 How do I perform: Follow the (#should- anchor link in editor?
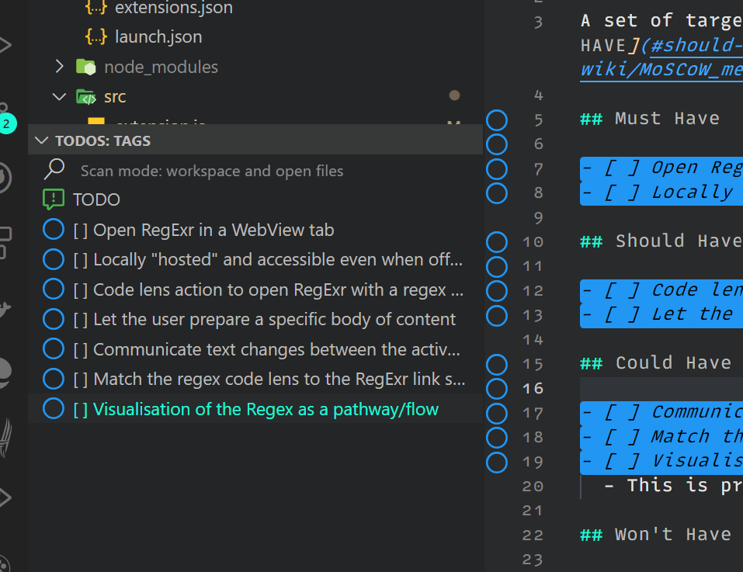[x=692, y=46]
